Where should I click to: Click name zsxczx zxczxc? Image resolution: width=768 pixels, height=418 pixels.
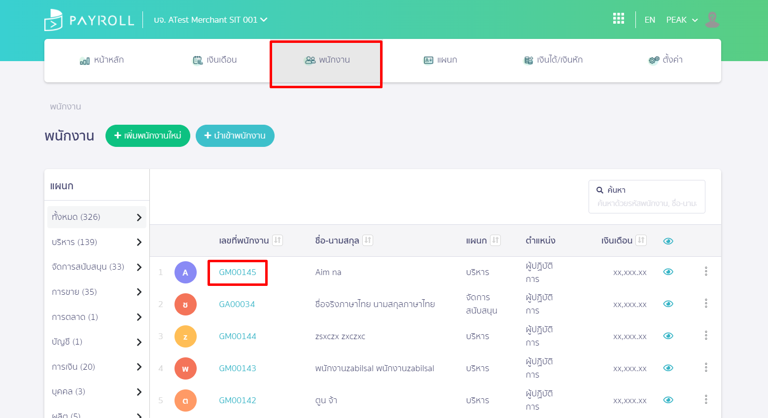point(340,336)
